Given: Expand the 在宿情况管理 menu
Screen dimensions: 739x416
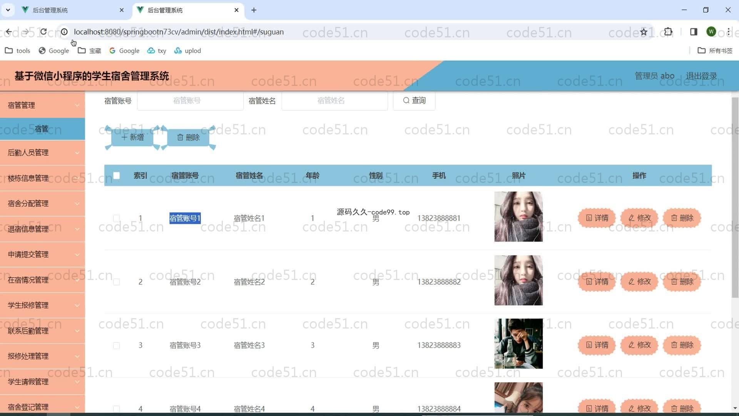Looking at the screenshot, I should click(42, 280).
